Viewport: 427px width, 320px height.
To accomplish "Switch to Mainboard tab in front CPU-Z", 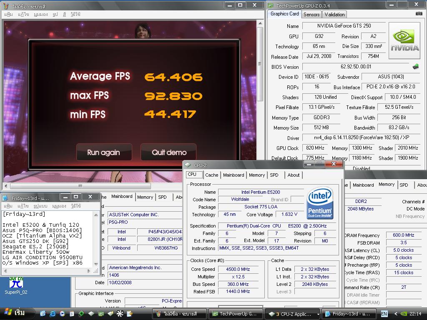I will coord(234,175).
